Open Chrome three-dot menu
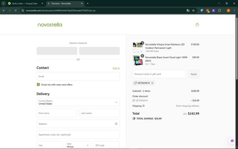 click(234, 10)
